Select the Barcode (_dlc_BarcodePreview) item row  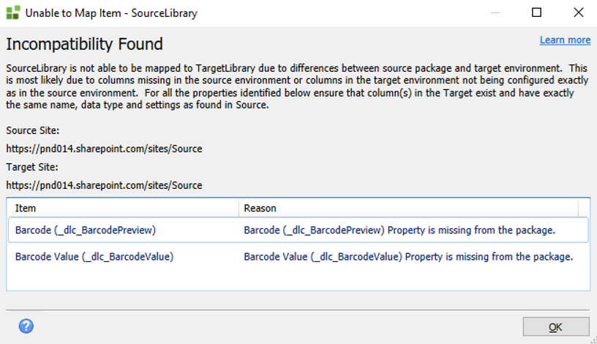(86, 231)
